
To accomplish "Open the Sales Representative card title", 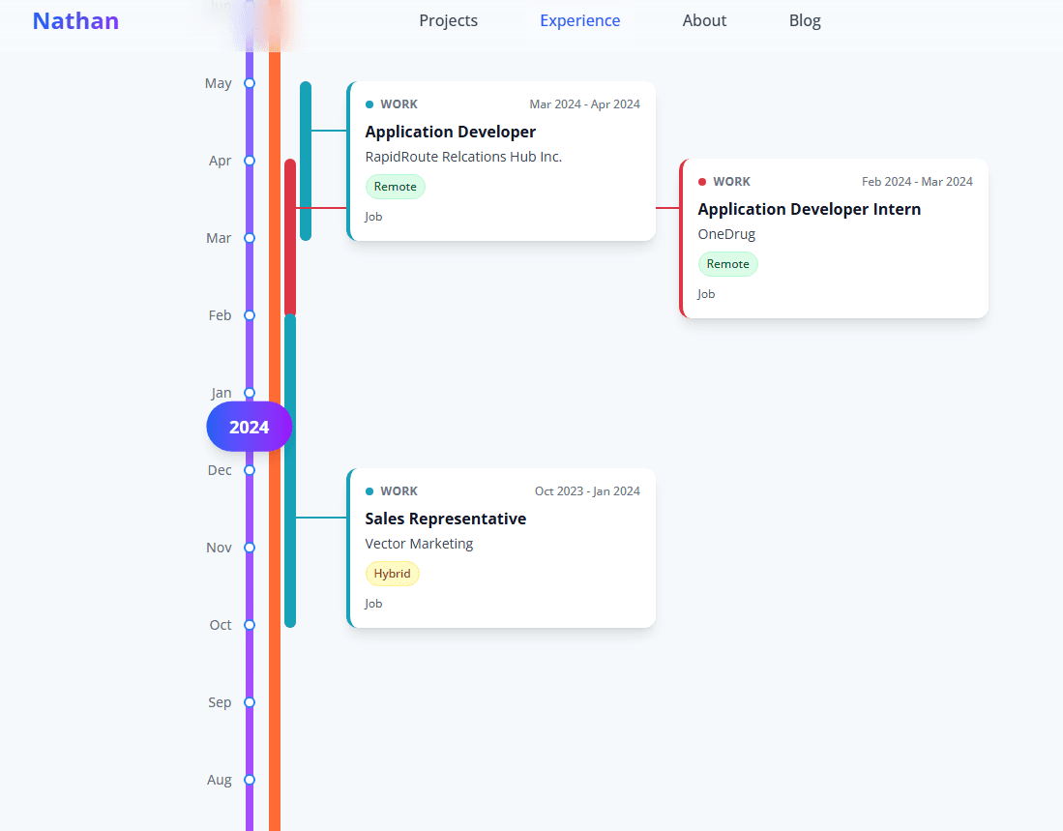I will [445, 519].
